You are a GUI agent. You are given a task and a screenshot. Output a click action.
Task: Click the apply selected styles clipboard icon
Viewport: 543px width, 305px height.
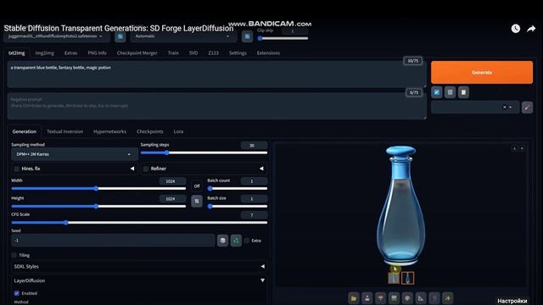point(463,92)
